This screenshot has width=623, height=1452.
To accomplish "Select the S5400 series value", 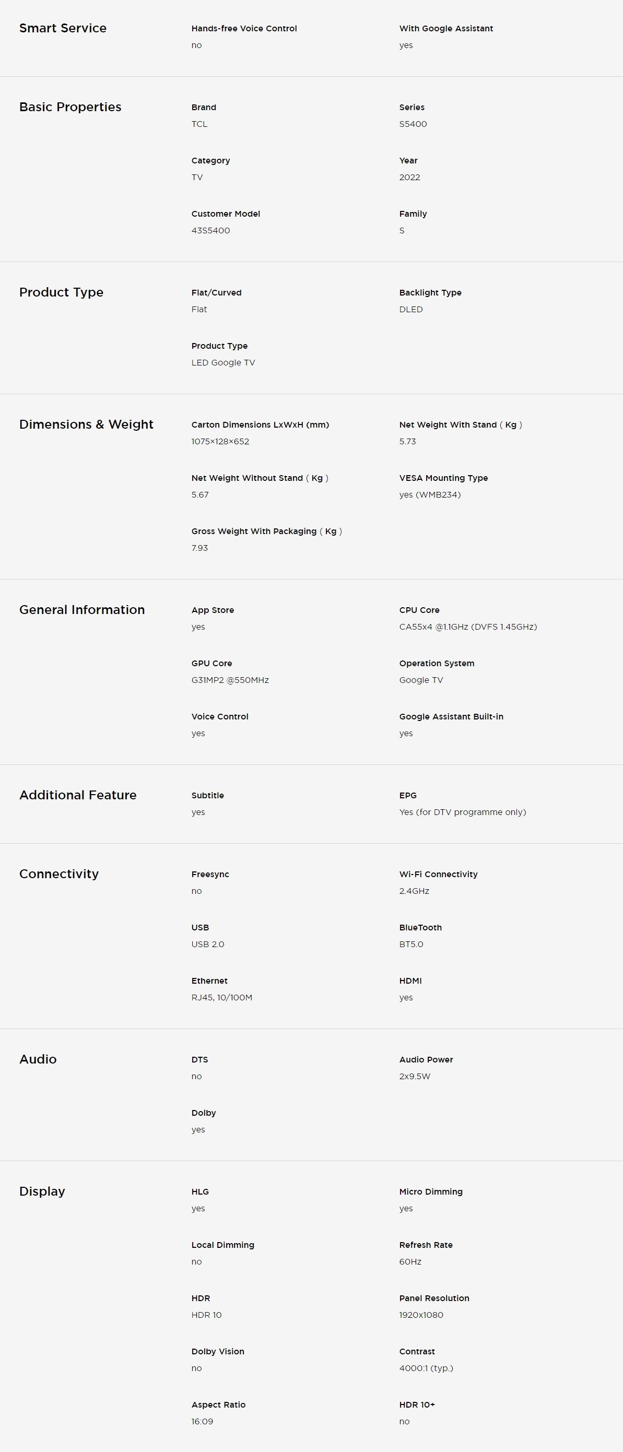I will 413,124.
